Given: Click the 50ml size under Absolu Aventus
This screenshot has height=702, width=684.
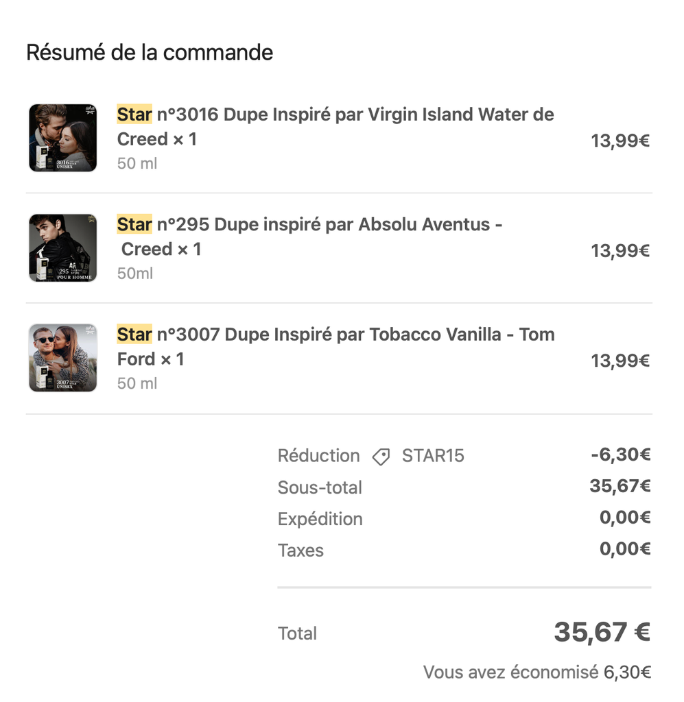Looking at the screenshot, I should click(135, 274).
